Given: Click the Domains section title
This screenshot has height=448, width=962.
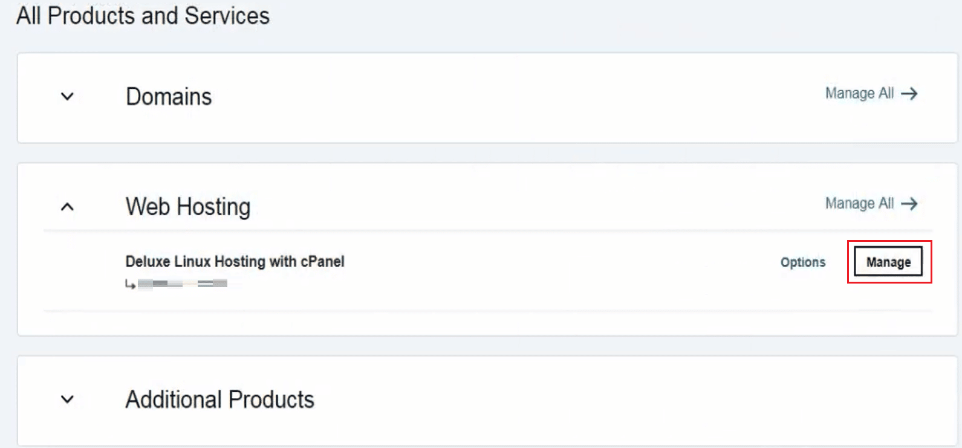Looking at the screenshot, I should point(169,97).
